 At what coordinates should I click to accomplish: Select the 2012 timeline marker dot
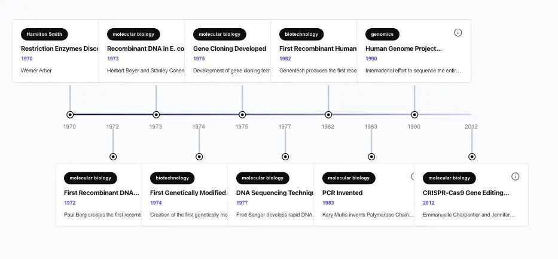pyautogui.click(x=472, y=157)
